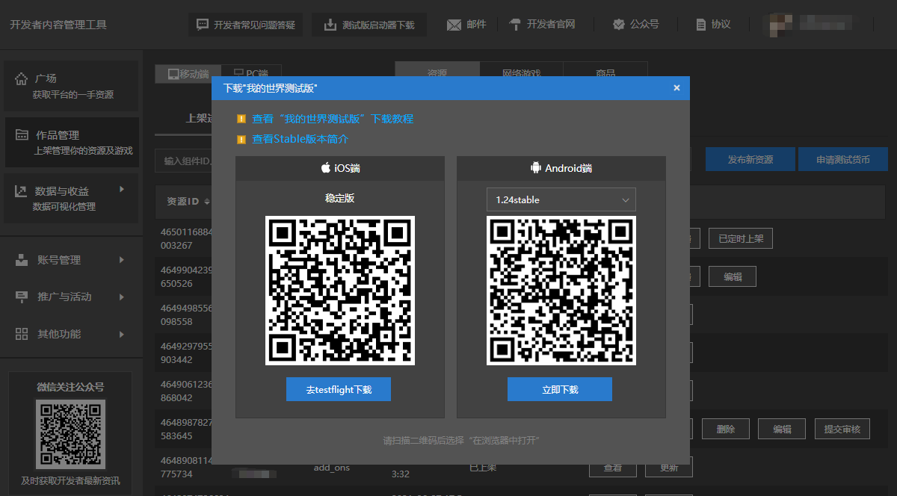
Task: Click the add_ons cell in the table
Action: pyautogui.click(x=332, y=468)
